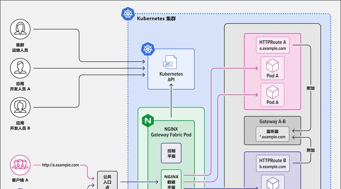Click the green NGINX hexagon logo
Image resolution: width=341 pixels, height=189 pixels.
point(148,120)
